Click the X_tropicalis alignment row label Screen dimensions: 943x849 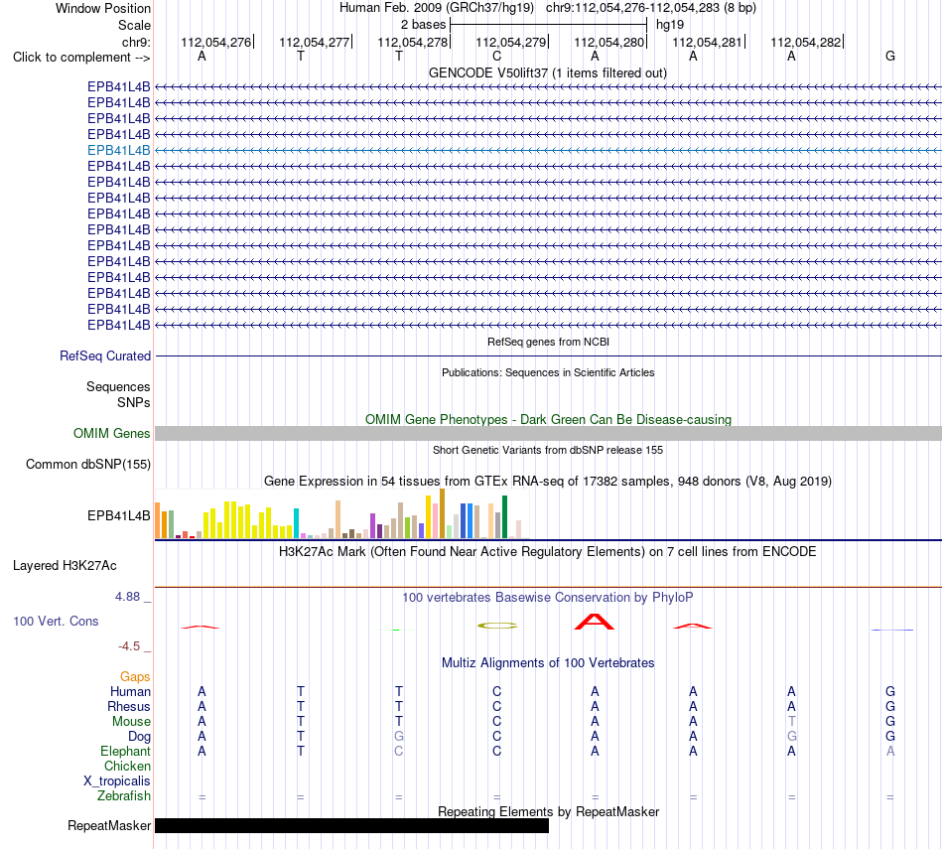click(x=117, y=781)
